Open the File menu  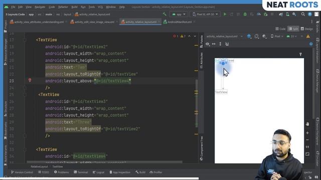coord(13,7)
